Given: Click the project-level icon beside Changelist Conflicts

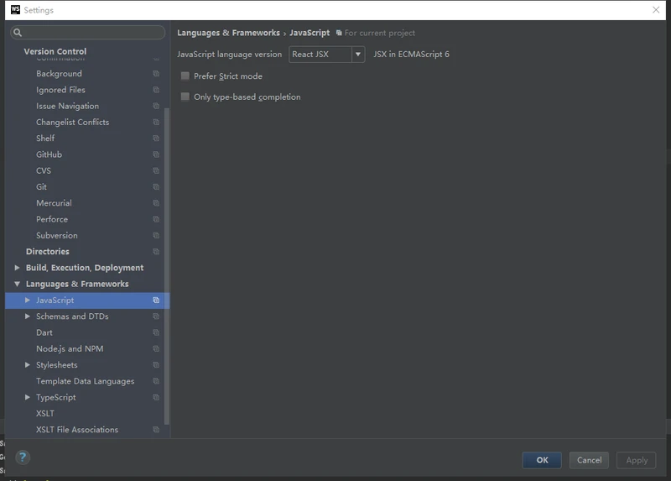Looking at the screenshot, I should click(x=156, y=123).
